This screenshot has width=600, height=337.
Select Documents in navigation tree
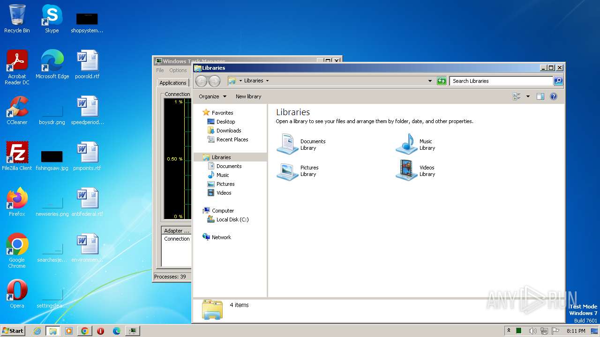point(229,166)
